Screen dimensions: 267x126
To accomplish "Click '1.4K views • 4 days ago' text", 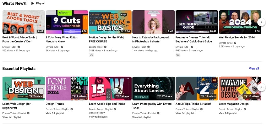I will point(145,51).
